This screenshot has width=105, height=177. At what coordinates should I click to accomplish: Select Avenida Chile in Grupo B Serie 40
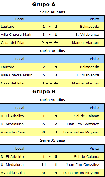tap(13, 132)
